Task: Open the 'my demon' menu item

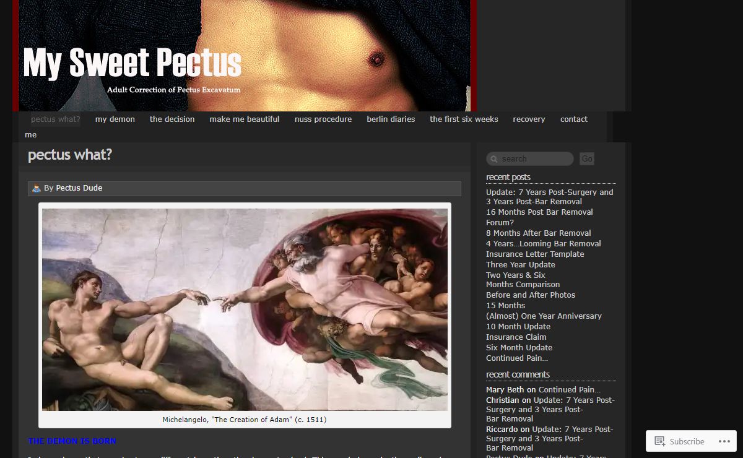Action: (115, 119)
